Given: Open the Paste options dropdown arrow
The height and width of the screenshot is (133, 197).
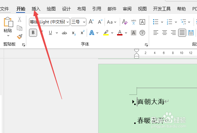Looking at the screenshot, I should (8, 36).
